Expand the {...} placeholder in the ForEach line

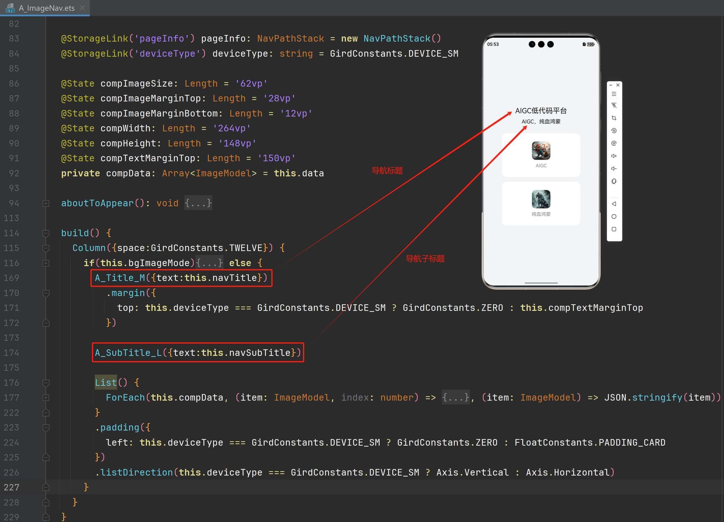coord(456,398)
